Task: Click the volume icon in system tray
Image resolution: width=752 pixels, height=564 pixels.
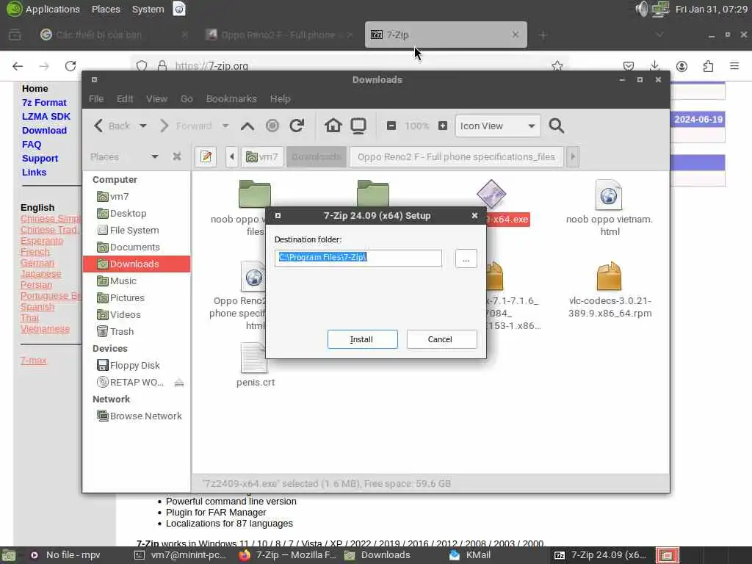Action: [641, 9]
